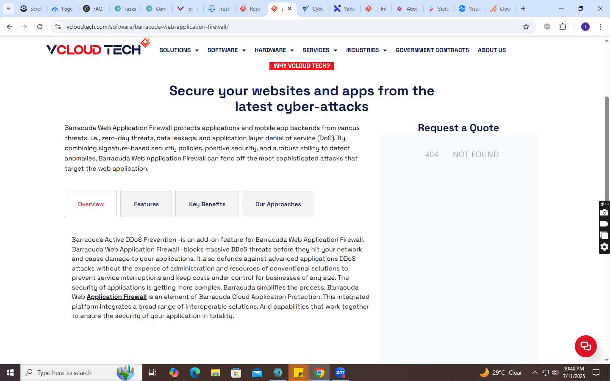
Task: Show hidden system tray icons
Action: click(x=535, y=373)
